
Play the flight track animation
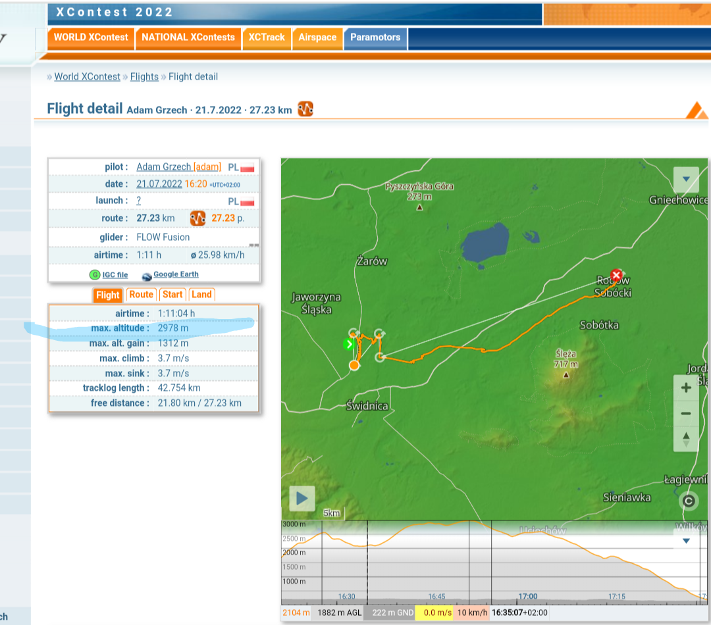(302, 498)
